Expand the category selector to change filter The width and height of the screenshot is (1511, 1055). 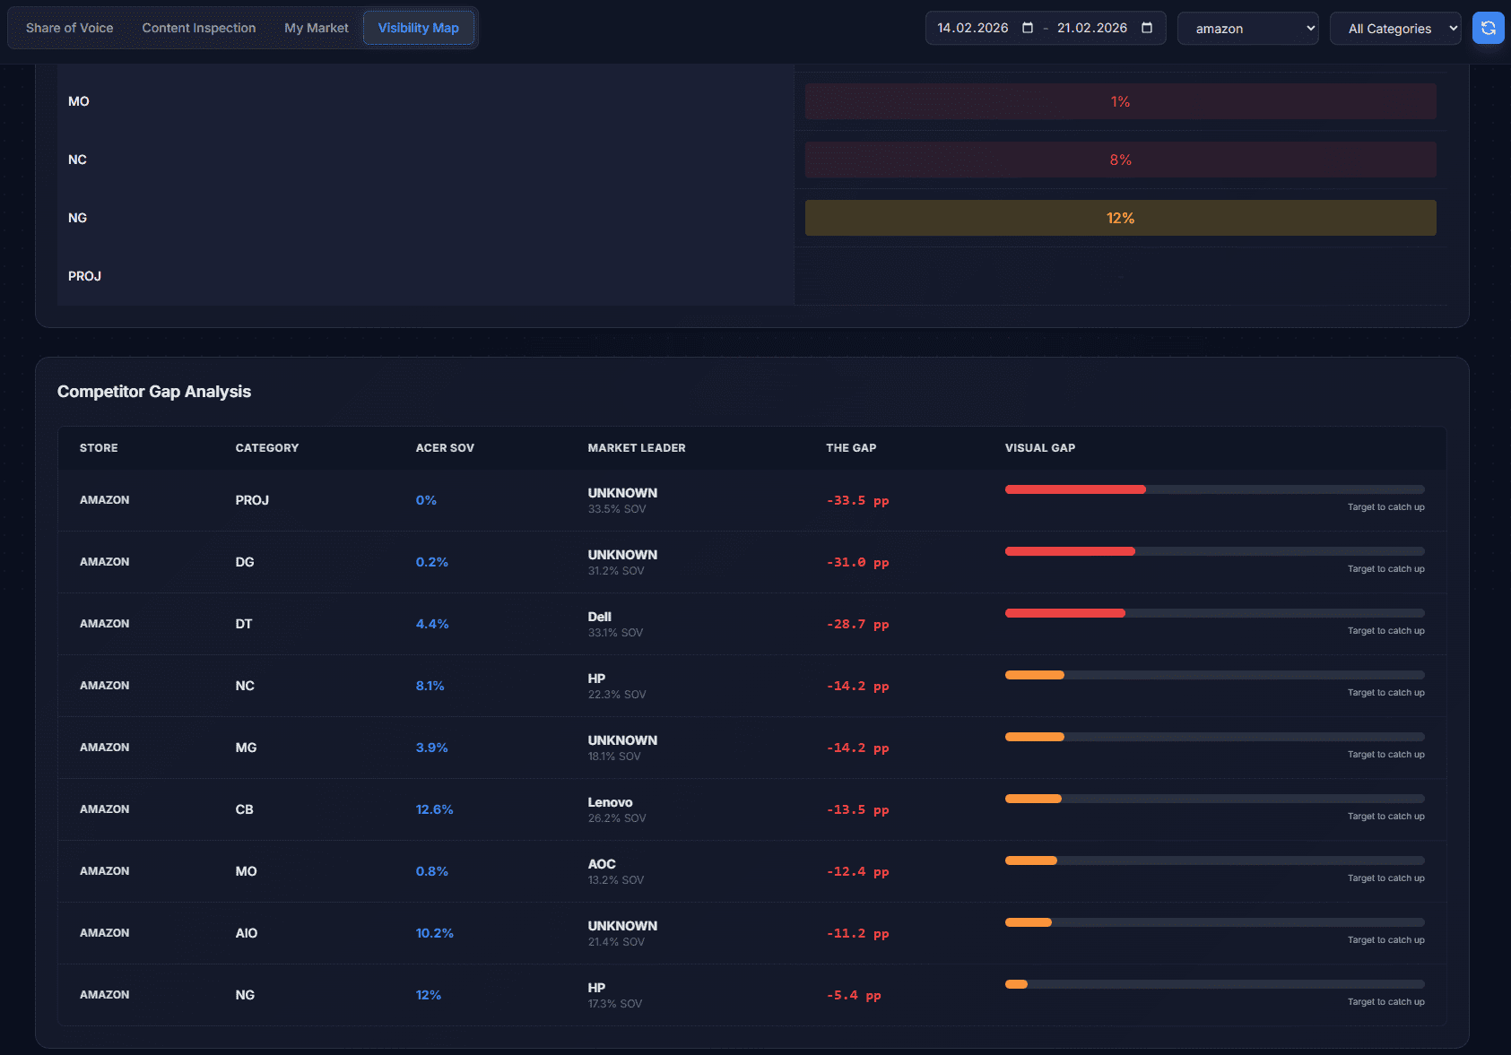point(1394,28)
